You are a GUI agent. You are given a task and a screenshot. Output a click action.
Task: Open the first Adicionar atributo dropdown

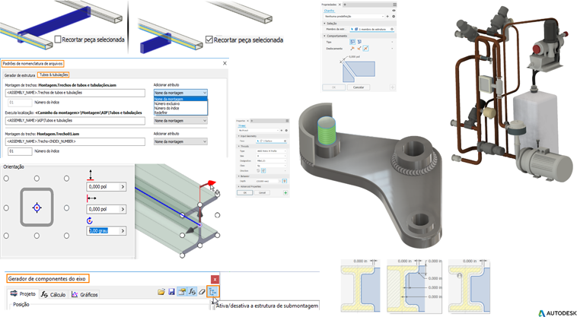(x=180, y=93)
